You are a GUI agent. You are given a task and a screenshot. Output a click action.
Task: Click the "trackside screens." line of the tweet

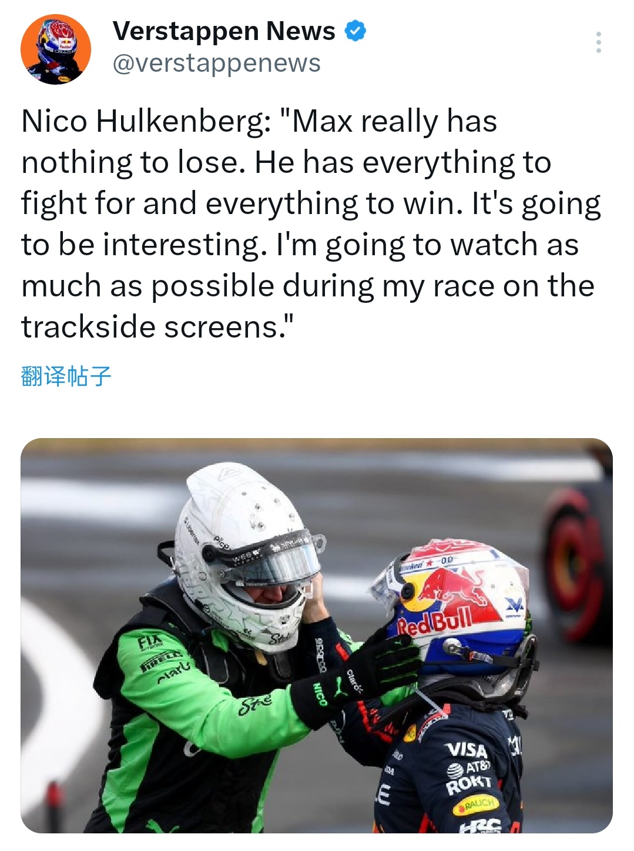(x=157, y=327)
